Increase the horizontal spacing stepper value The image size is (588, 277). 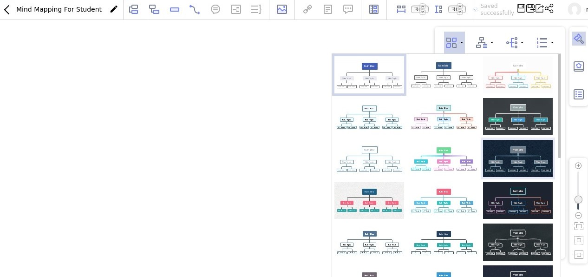point(423,7)
